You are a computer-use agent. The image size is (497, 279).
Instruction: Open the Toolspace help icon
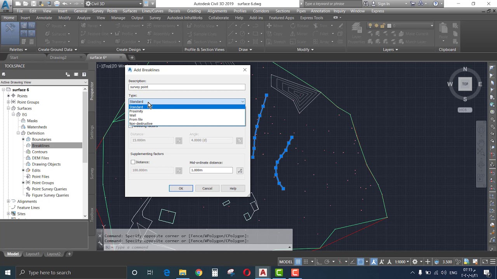(x=84, y=74)
